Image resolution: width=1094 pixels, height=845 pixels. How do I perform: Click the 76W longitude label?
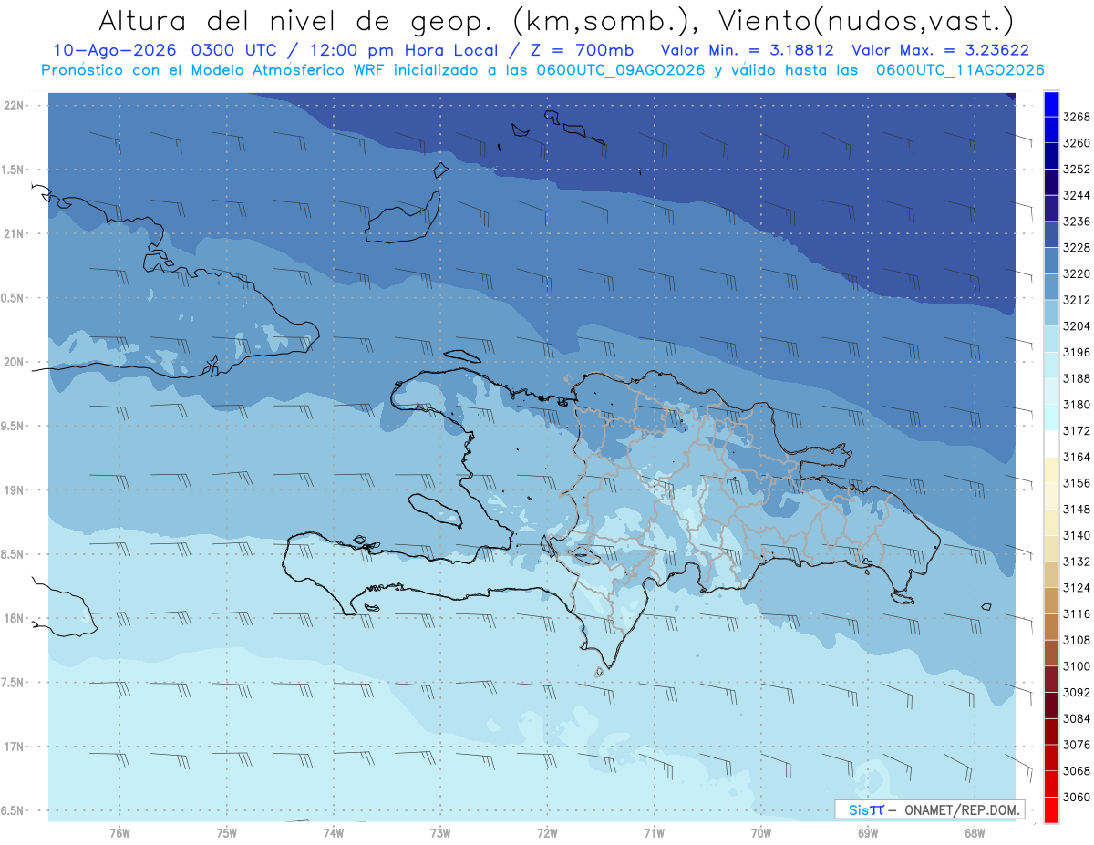[119, 832]
